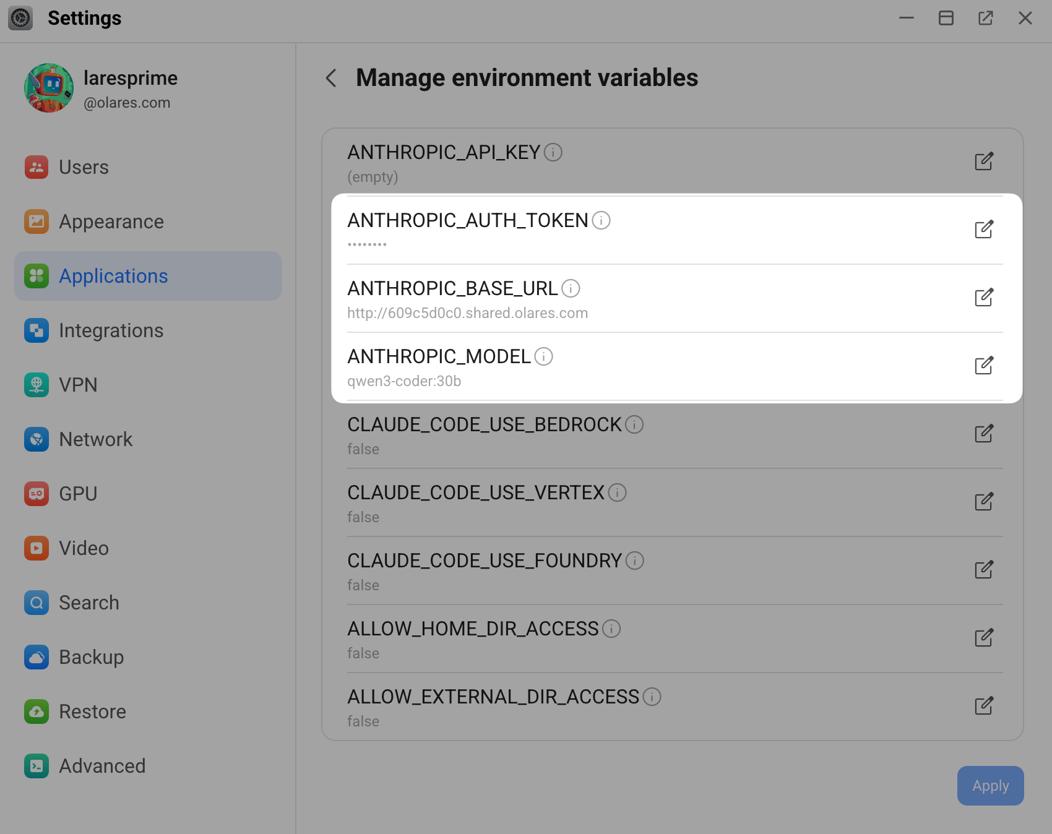1052x834 pixels.
Task: Show info for ANTHROPIC_API_KEY
Action: (x=553, y=152)
